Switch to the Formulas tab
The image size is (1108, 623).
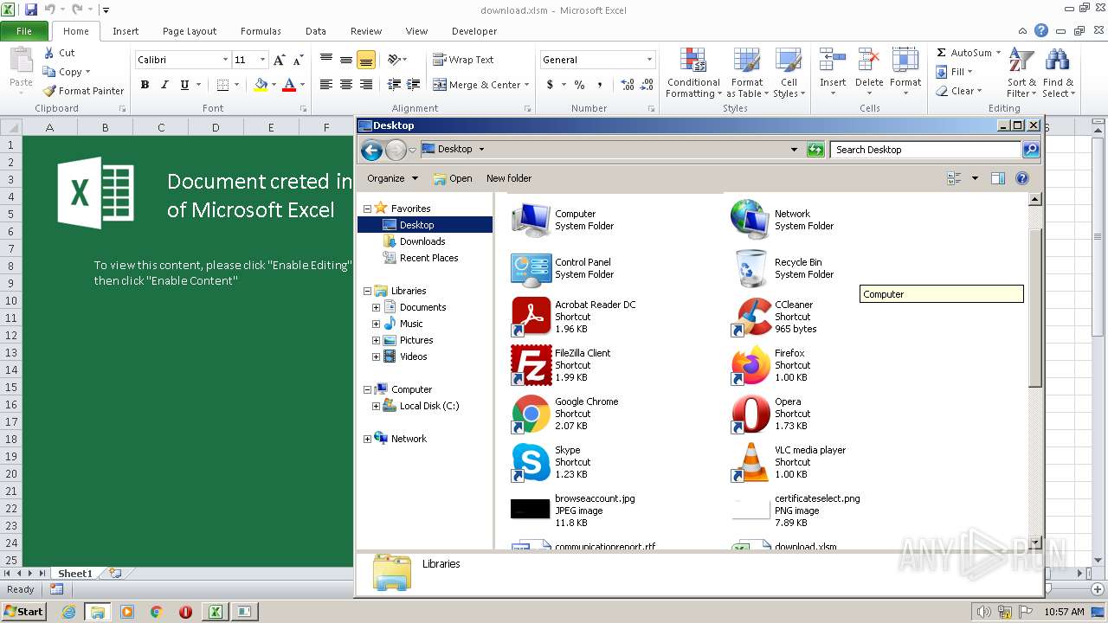[261, 31]
